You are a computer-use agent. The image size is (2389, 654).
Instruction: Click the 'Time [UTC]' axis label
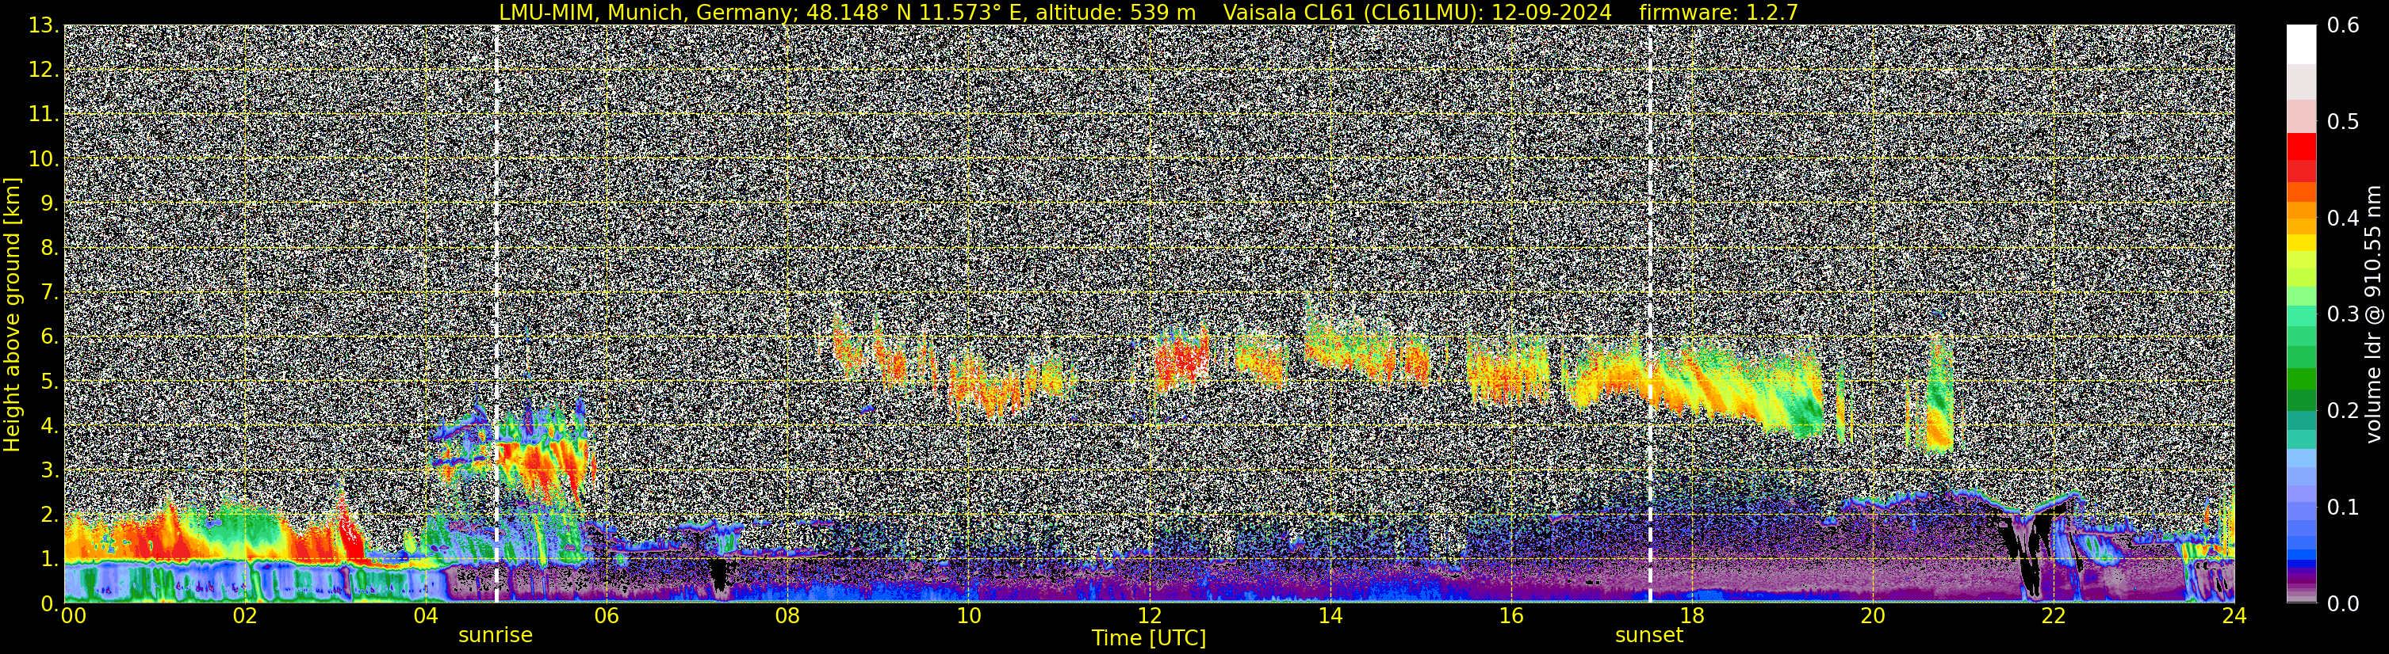pyautogui.click(x=1149, y=638)
